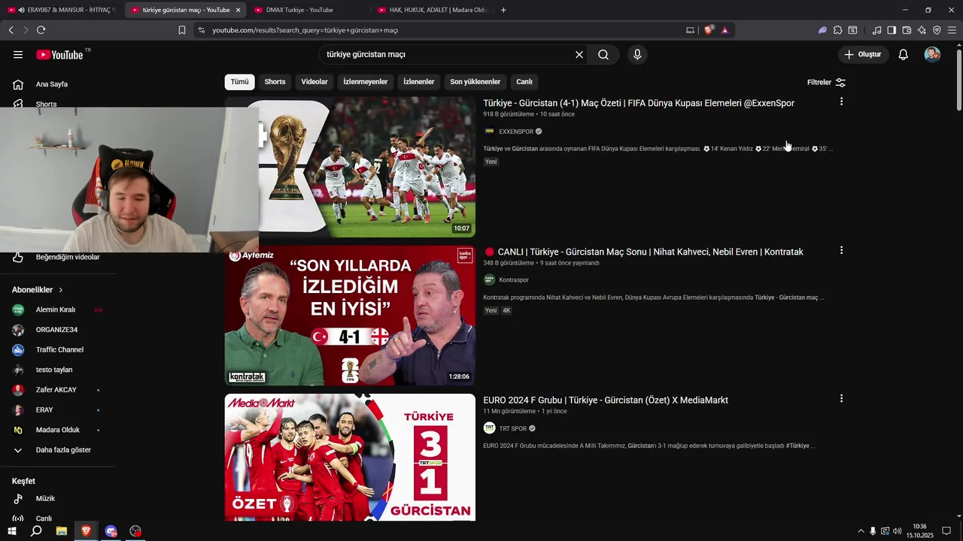Viewport: 963px width, 541px height.
Task: Open more options for Kontratak Maç Sonu video
Action: pyautogui.click(x=841, y=250)
